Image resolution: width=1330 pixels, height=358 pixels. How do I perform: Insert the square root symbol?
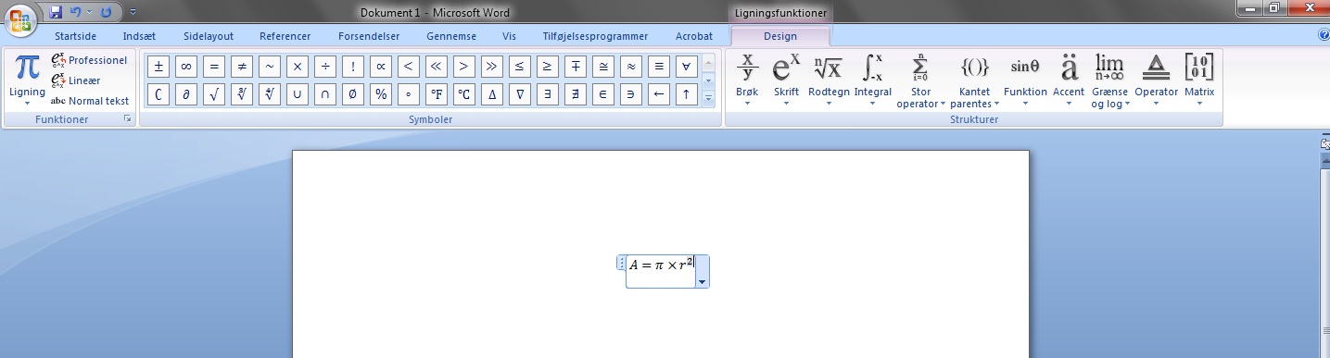214,94
